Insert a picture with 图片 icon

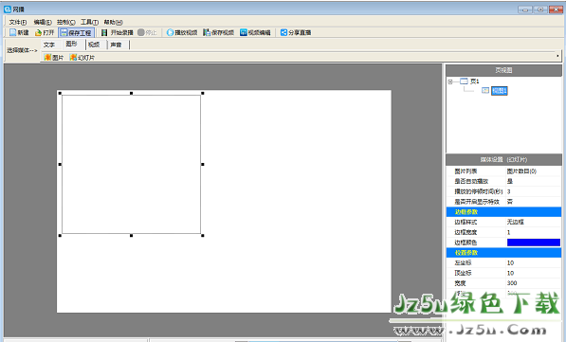tap(47, 57)
